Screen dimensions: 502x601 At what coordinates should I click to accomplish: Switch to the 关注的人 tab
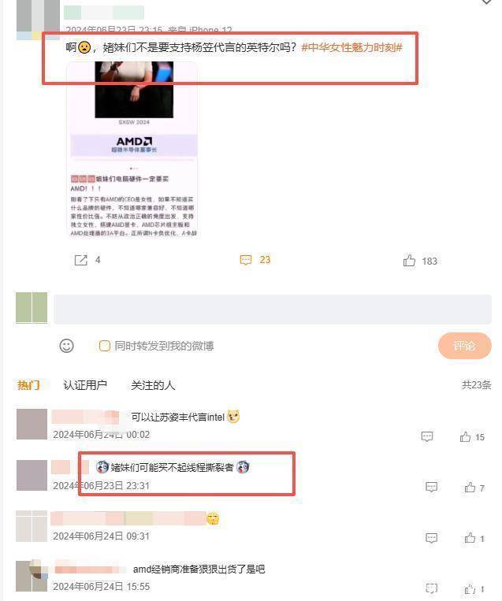(153, 385)
